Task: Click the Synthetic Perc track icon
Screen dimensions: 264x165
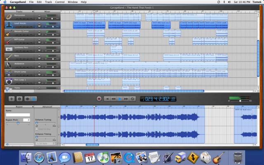Action: pos(9,49)
